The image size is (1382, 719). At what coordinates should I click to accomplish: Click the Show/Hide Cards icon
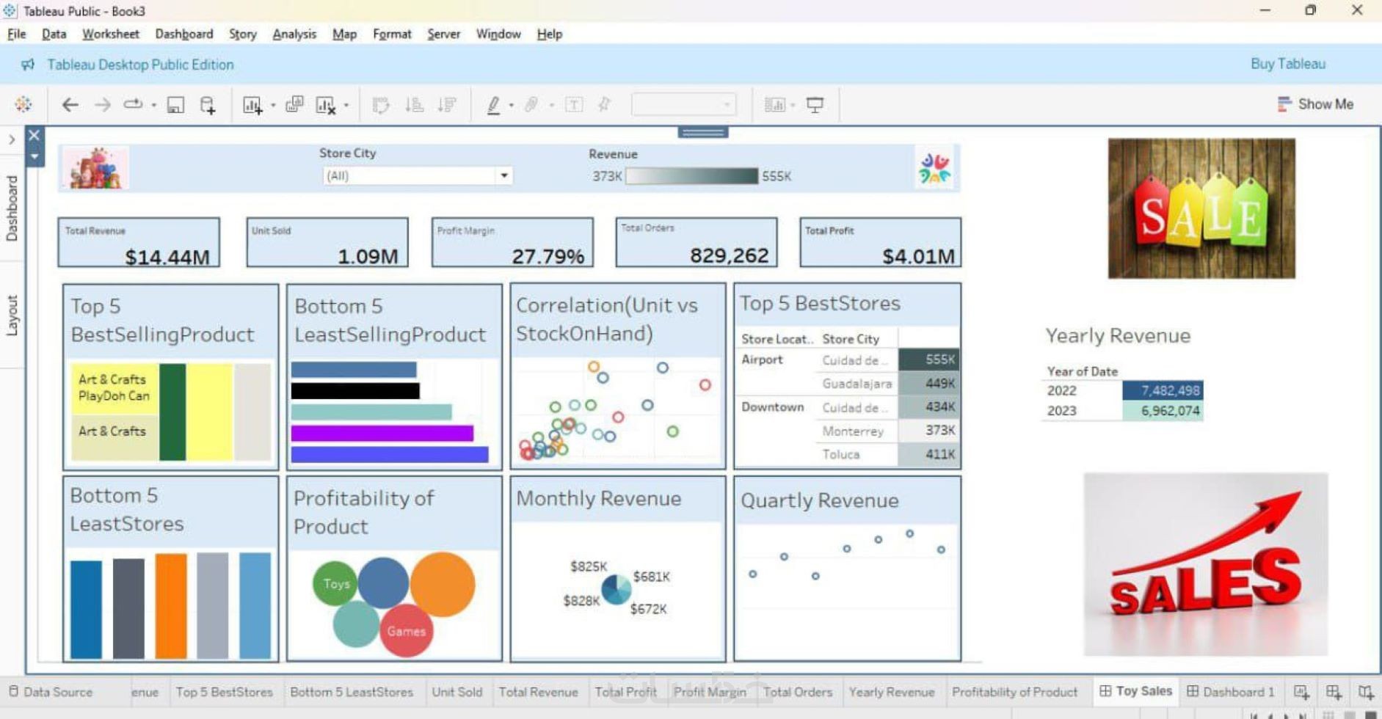pos(774,105)
